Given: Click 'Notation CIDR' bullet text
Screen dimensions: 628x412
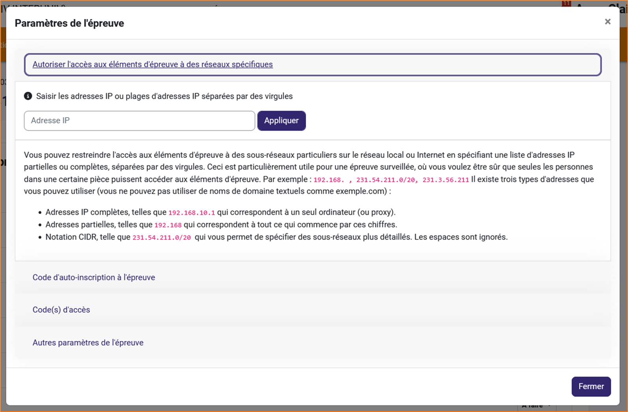Looking at the screenshot, I should tap(71, 237).
